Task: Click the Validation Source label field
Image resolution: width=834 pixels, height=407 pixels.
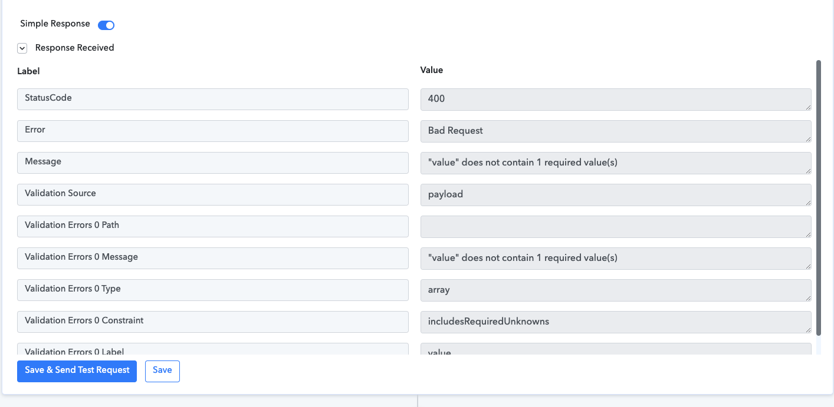Action: (x=213, y=194)
